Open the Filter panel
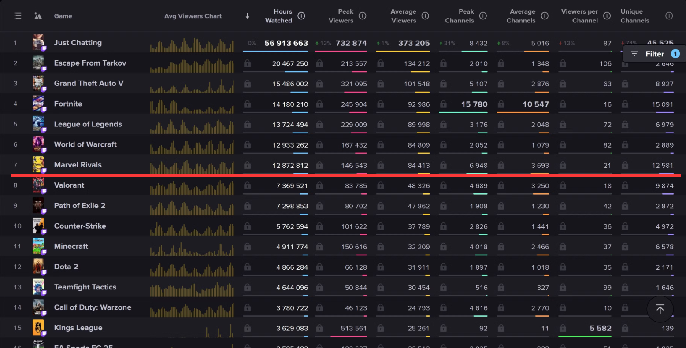Viewport: 686px width, 348px height. tap(655, 54)
